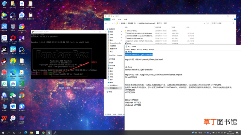Open the Notepad File (文件) menu
The image size is (241, 135).
tap(127, 49)
